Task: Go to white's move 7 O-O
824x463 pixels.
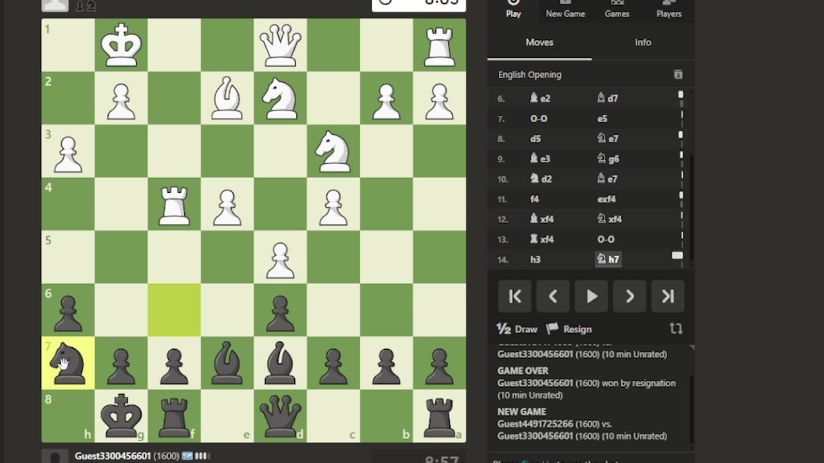Action: pyautogui.click(x=539, y=119)
